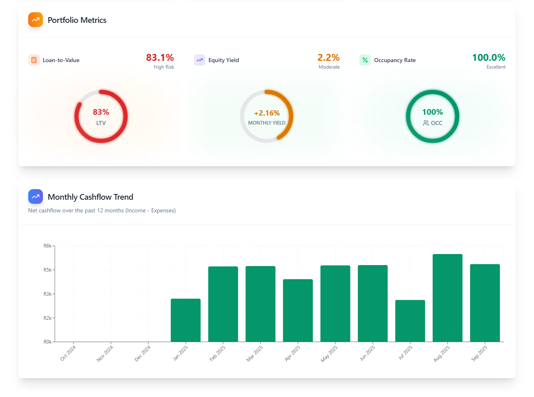Click the 83.1% loan-to-value figure

[x=160, y=58]
